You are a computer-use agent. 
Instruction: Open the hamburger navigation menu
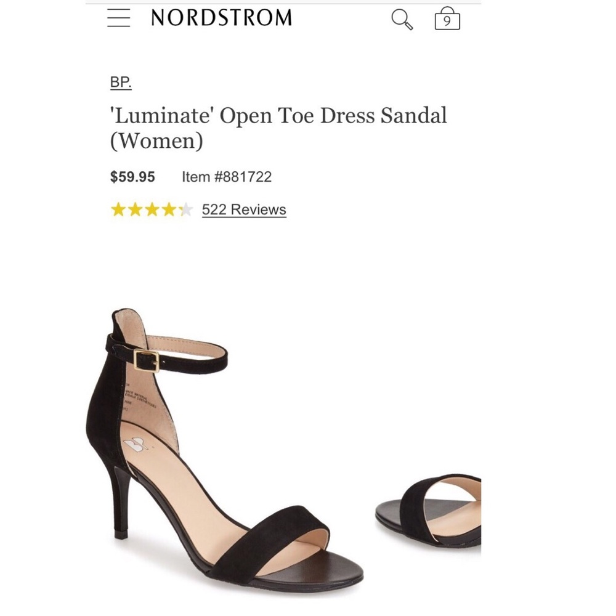pyautogui.click(x=118, y=17)
